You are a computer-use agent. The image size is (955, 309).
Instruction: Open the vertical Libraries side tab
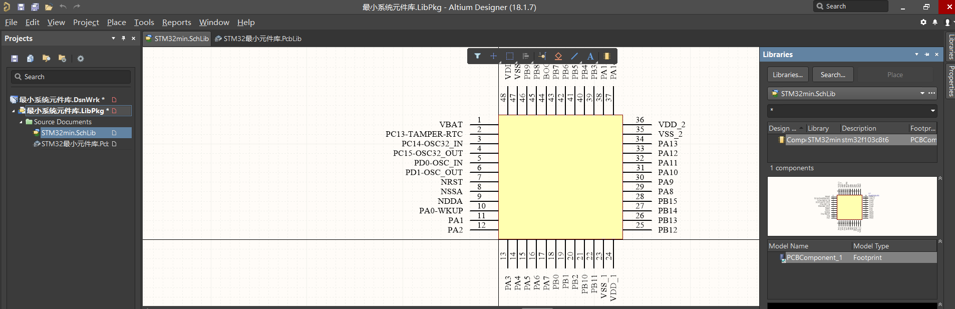950,47
